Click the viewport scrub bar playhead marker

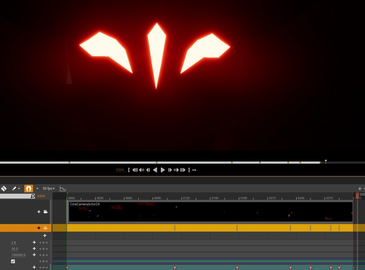(325, 162)
